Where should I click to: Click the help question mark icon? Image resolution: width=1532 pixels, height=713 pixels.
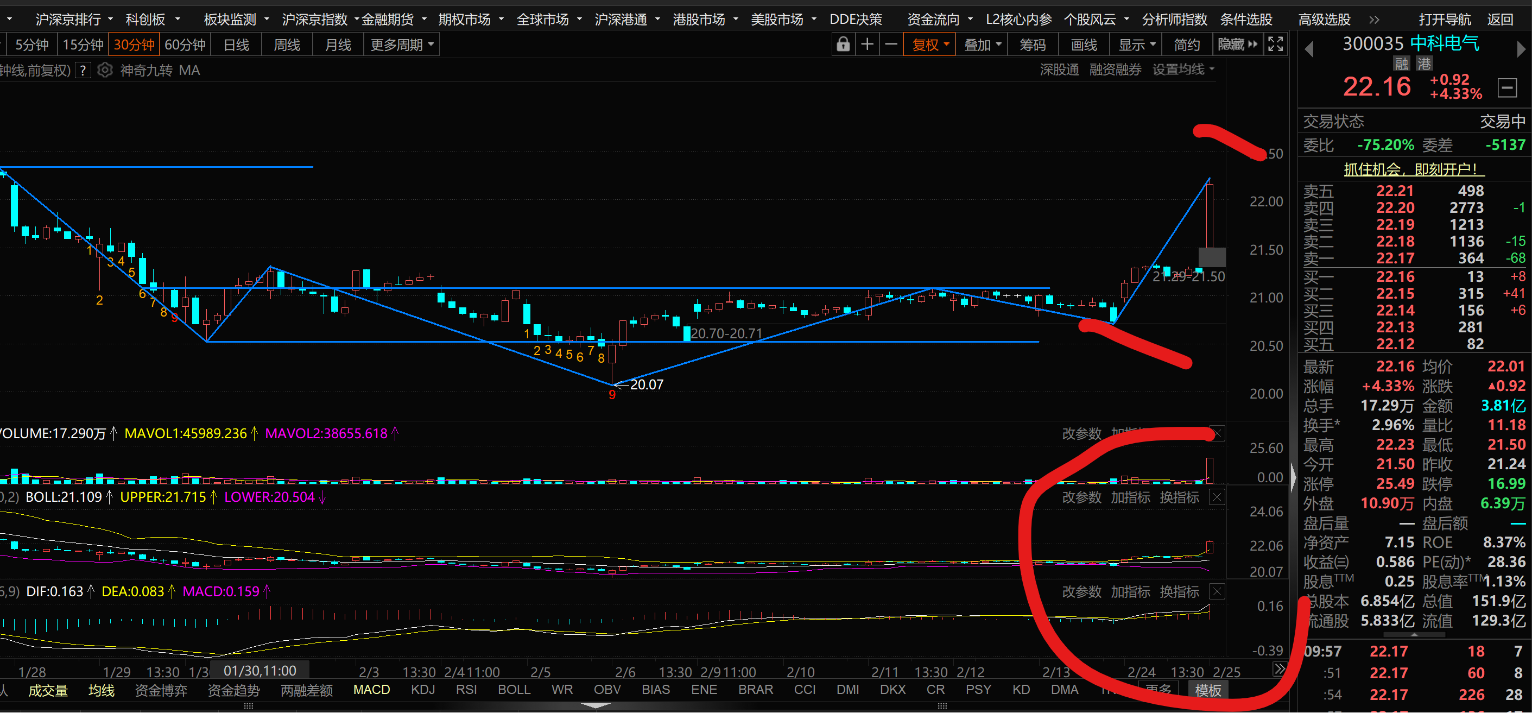tap(83, 70)
